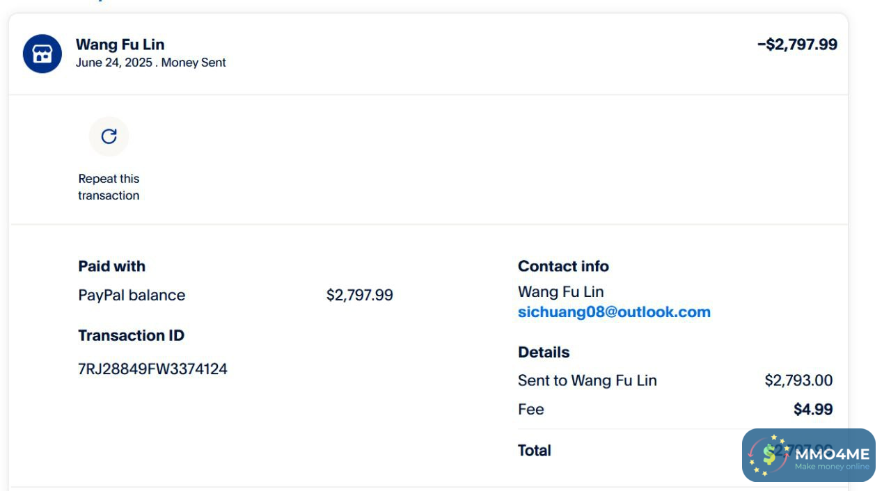Click Wang Fu Lin name under Contact info
This screenshot has width=891, height=491.
point(560,292)
